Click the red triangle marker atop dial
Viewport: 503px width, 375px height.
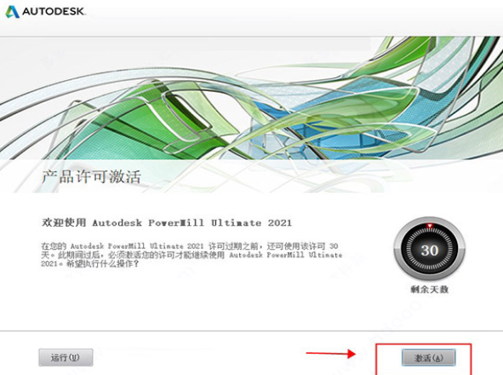coord(430,226)
